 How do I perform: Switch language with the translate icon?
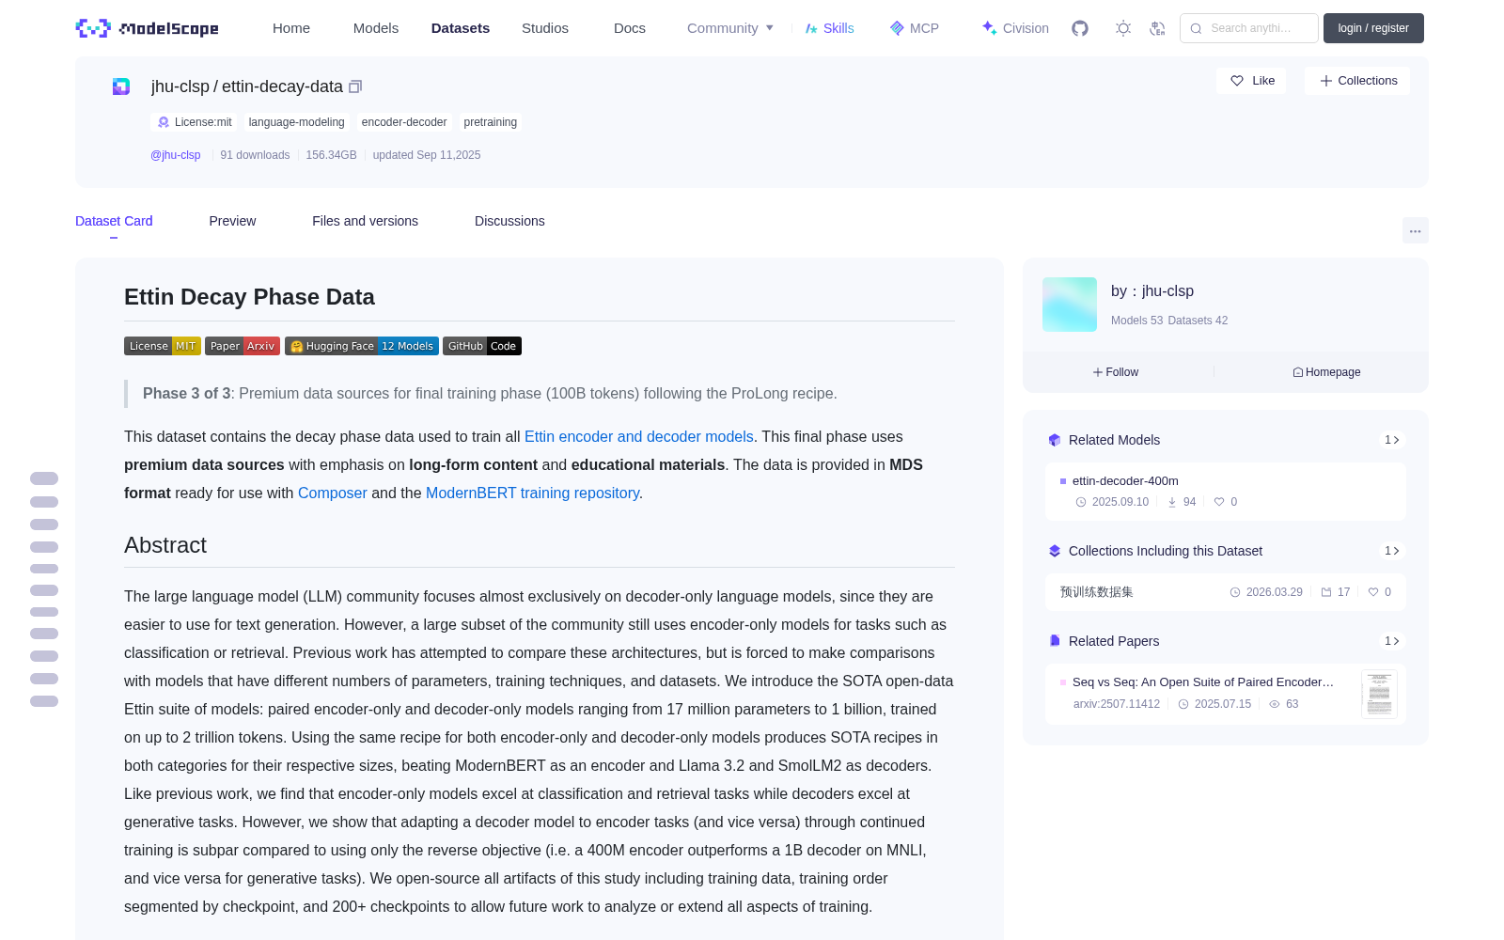click(1158, 28)
